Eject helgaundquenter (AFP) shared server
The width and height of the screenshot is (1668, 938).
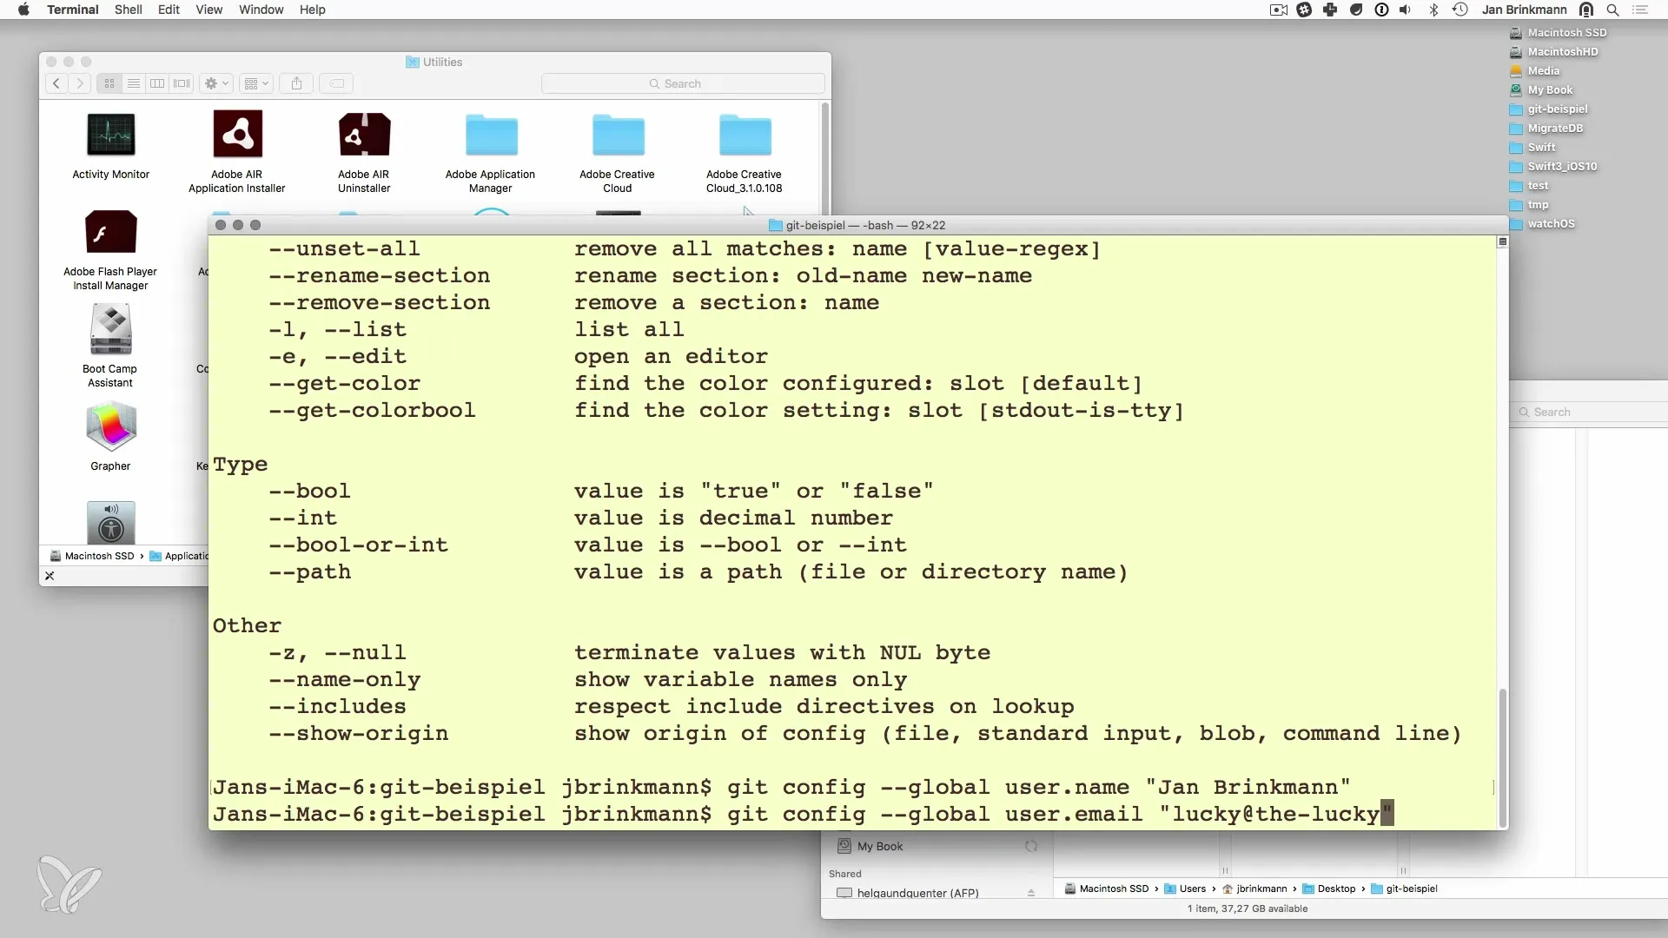1031,893
